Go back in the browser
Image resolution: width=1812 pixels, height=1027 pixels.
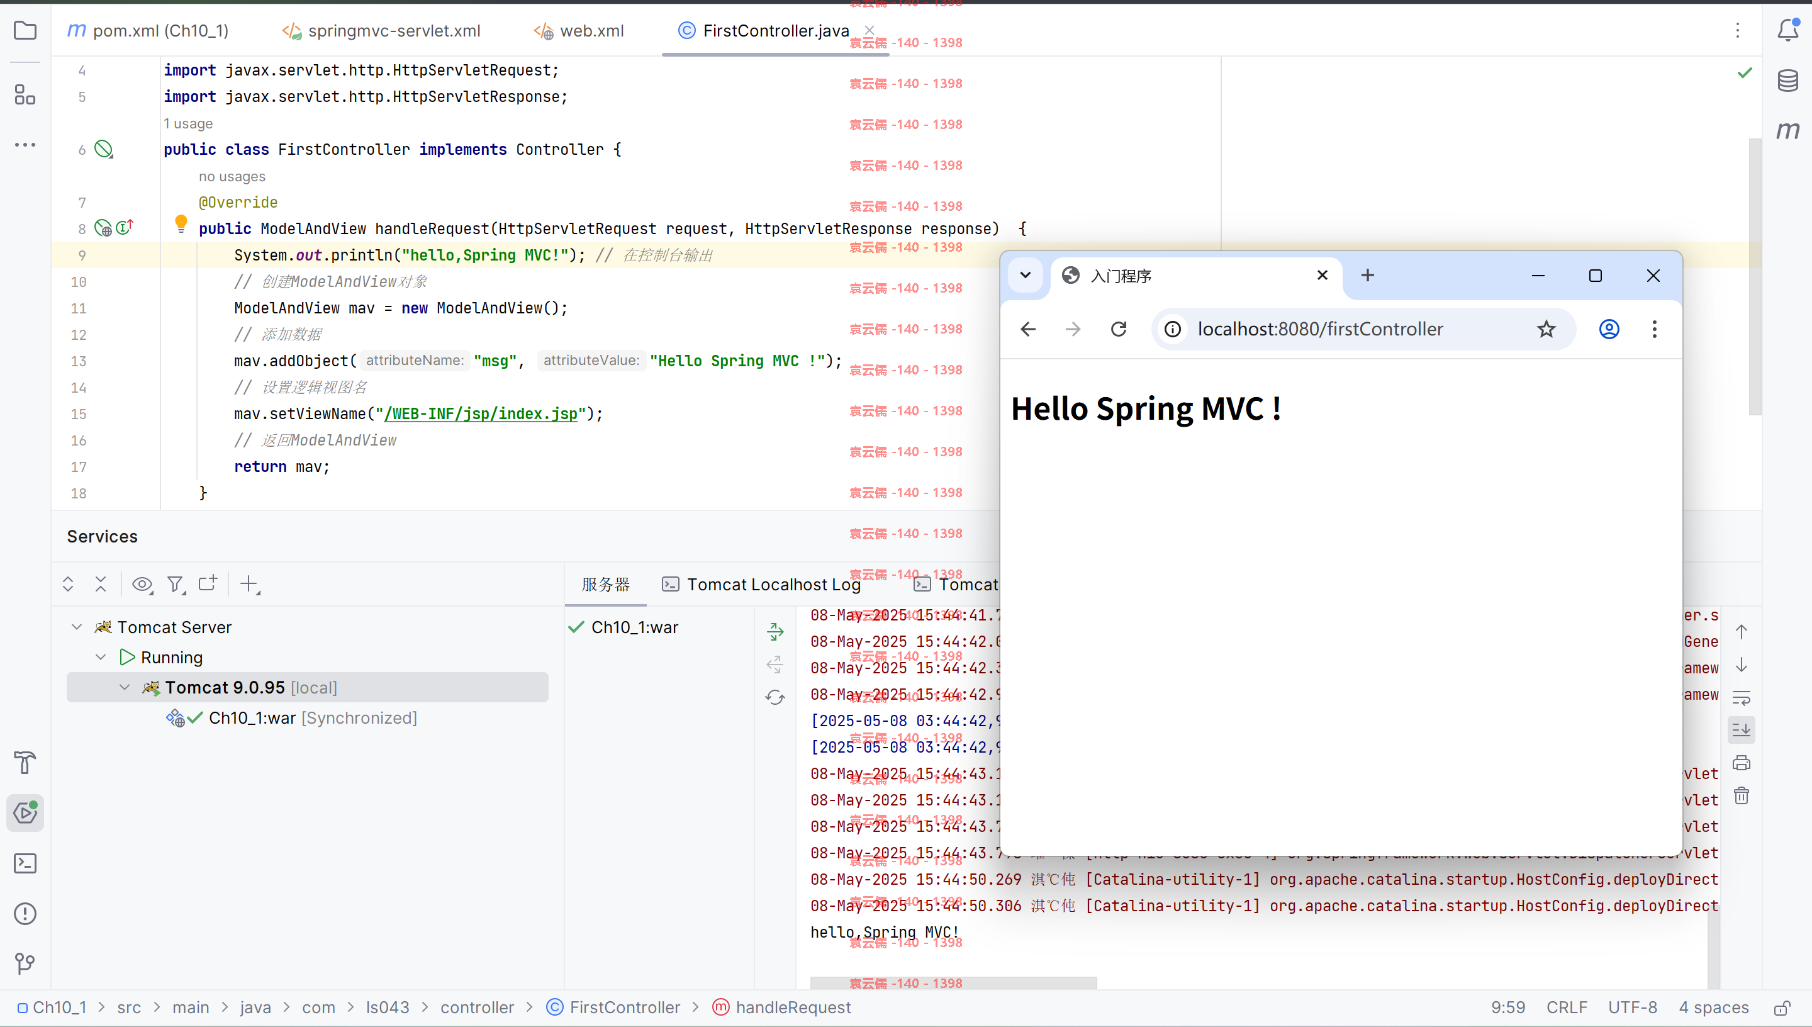click(x=1028, y=329)
